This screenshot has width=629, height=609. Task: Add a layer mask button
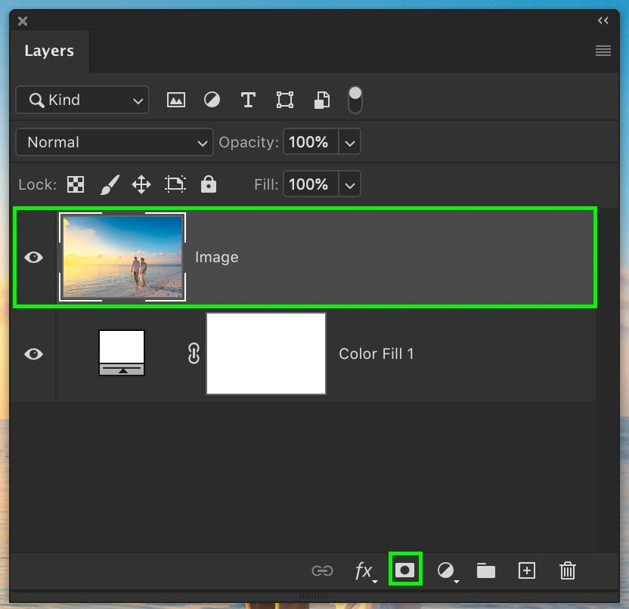[x=404, y=570]
